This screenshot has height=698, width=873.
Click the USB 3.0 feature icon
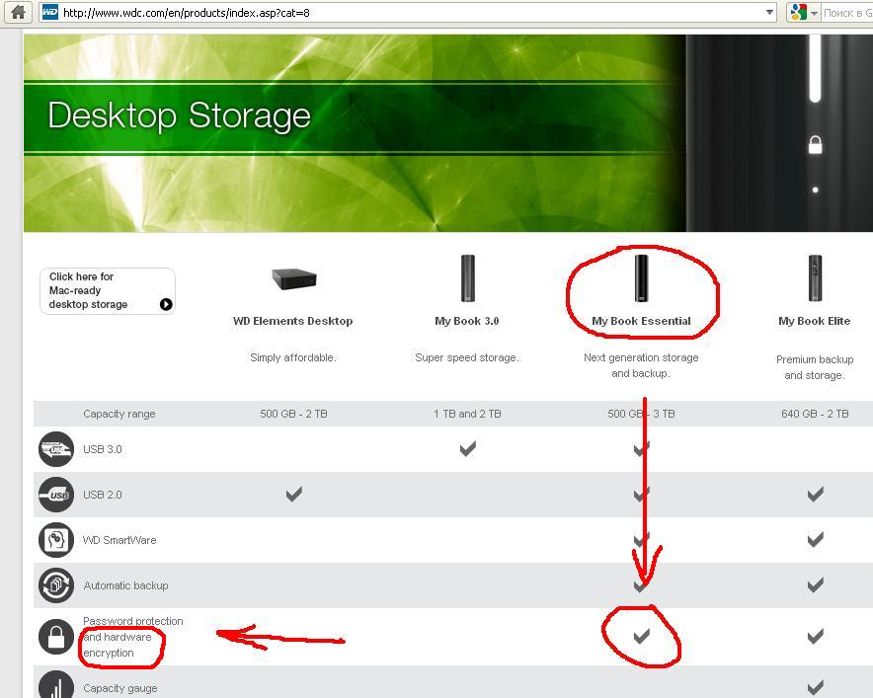(x=55, y=449)
